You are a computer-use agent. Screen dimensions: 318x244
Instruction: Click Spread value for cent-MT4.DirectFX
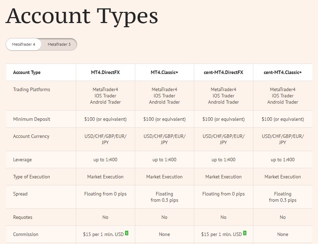[x=224, y=194]
